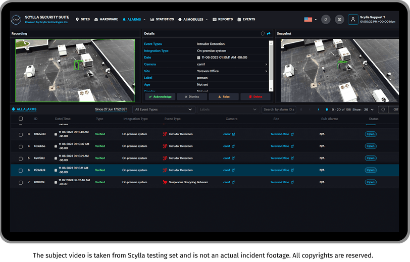Jump to first page of alarms
Screen dimensions: 410x262
pyautogui.click(x=301, y=110)
